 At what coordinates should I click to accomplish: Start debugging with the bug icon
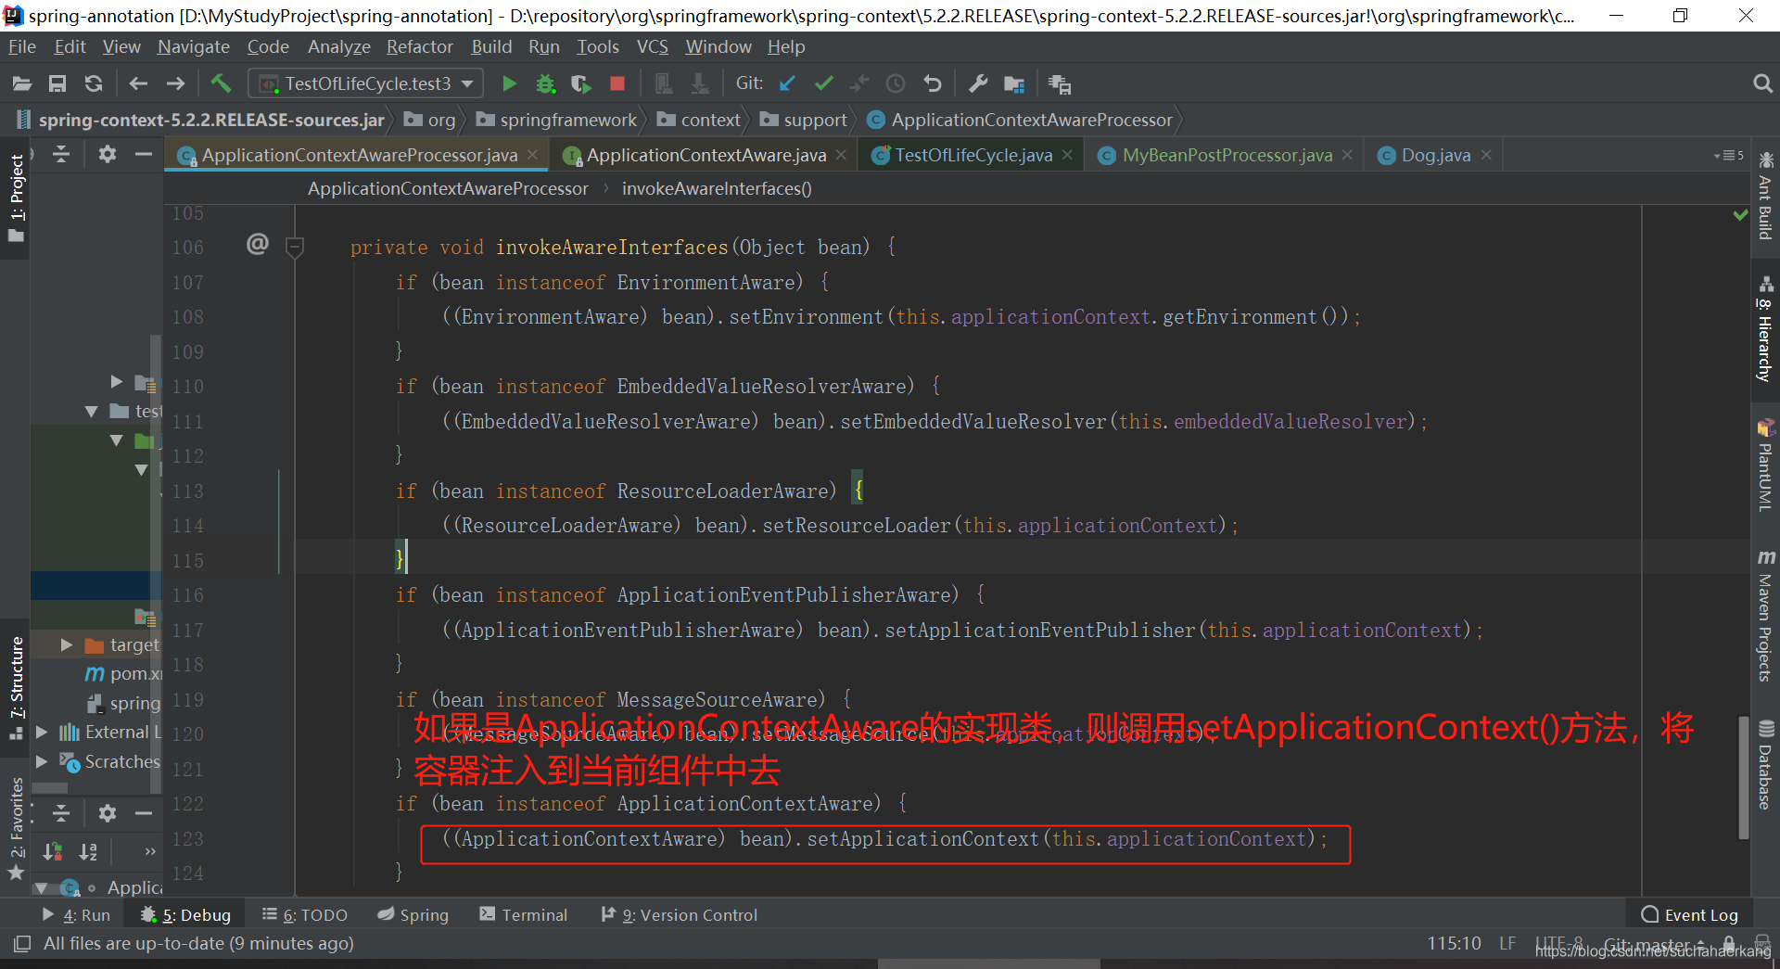tap(545, 84)
